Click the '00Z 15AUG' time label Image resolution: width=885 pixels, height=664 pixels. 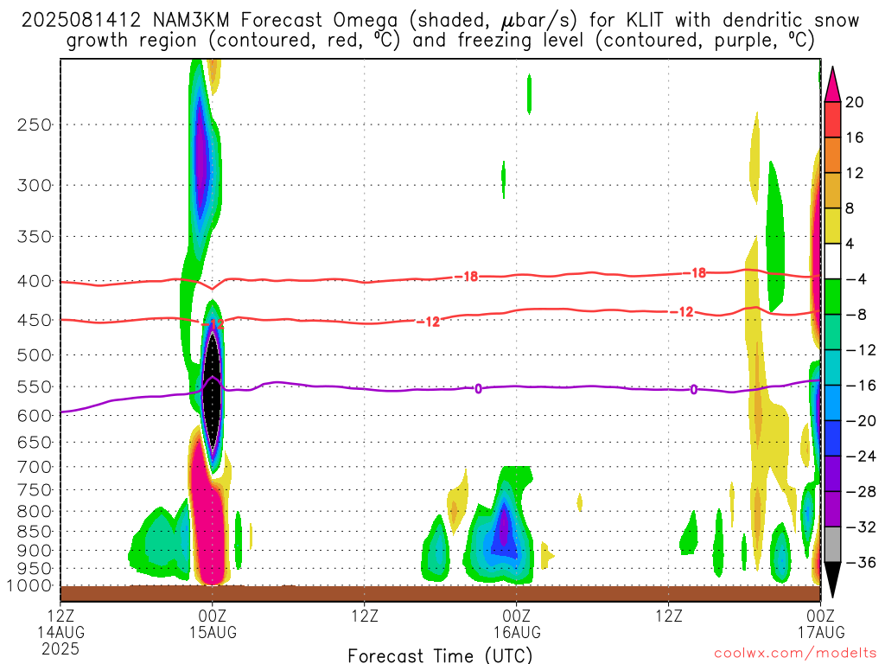[x=213, y=623]
